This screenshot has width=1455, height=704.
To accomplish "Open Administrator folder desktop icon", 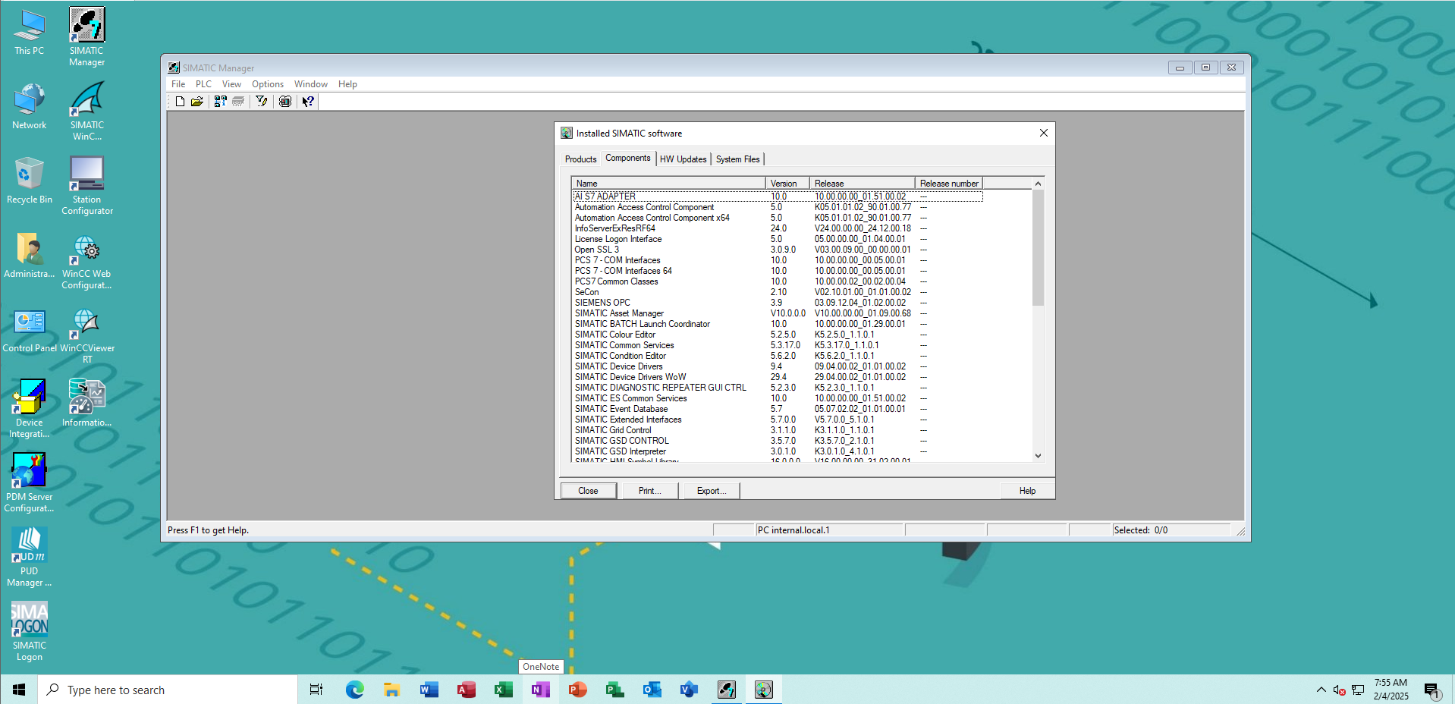I will pyautogui.click(x=30, y=255).
